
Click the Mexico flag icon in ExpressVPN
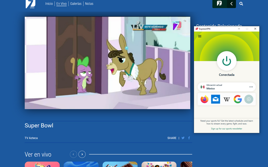pos(203,87)
